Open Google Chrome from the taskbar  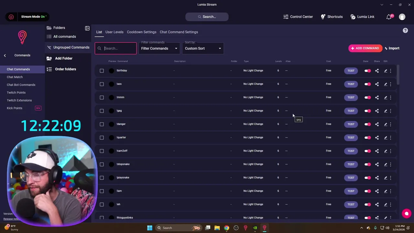227,228
